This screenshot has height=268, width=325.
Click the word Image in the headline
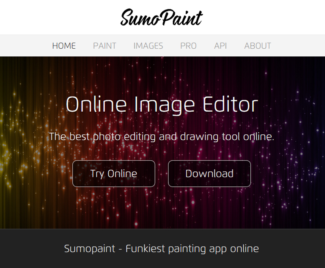click(x=165, y=106)
